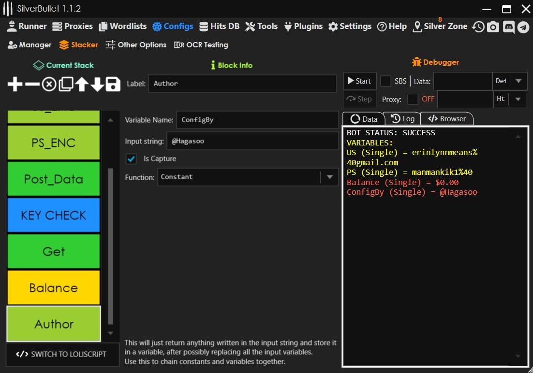This screenshot has height=373, width=533.
Task: Move the block down with the down arrow
Action: coord(97,85)
